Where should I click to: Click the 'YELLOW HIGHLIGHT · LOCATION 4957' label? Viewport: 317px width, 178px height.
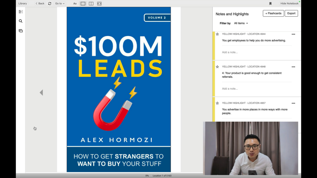click(244, 103)
